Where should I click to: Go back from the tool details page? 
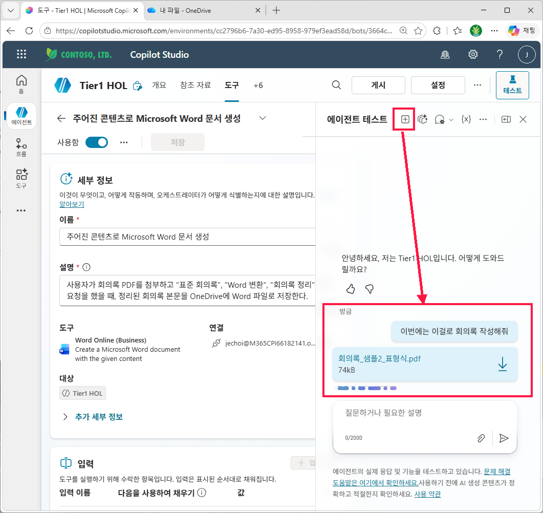[61, 118]
